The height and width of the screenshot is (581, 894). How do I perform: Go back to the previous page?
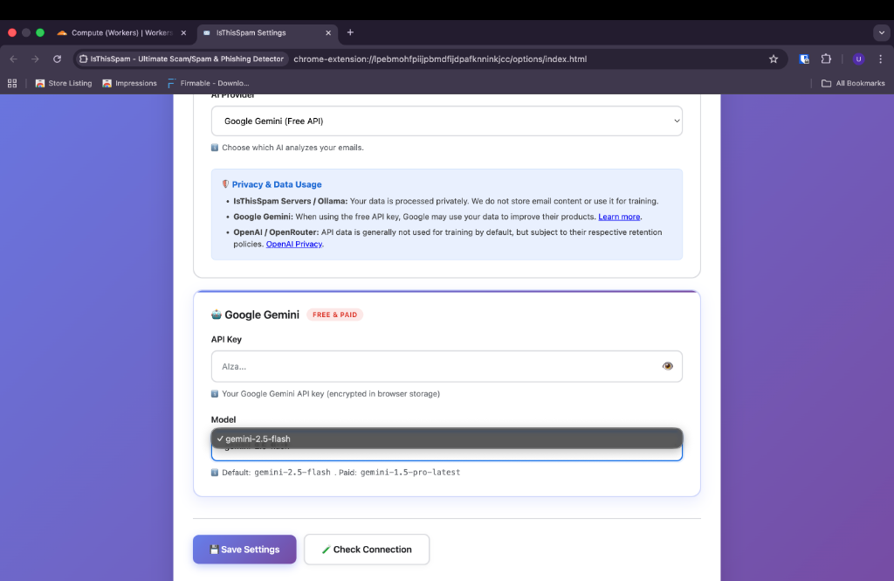click(12, 59)
